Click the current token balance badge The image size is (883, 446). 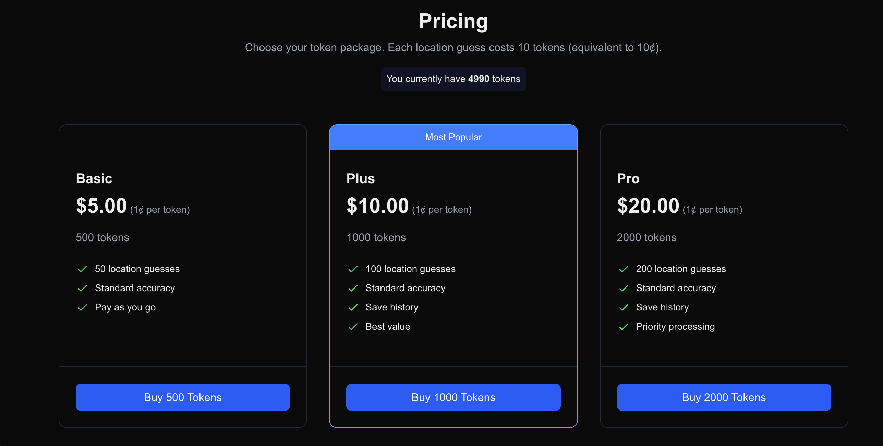pos(453,79)
